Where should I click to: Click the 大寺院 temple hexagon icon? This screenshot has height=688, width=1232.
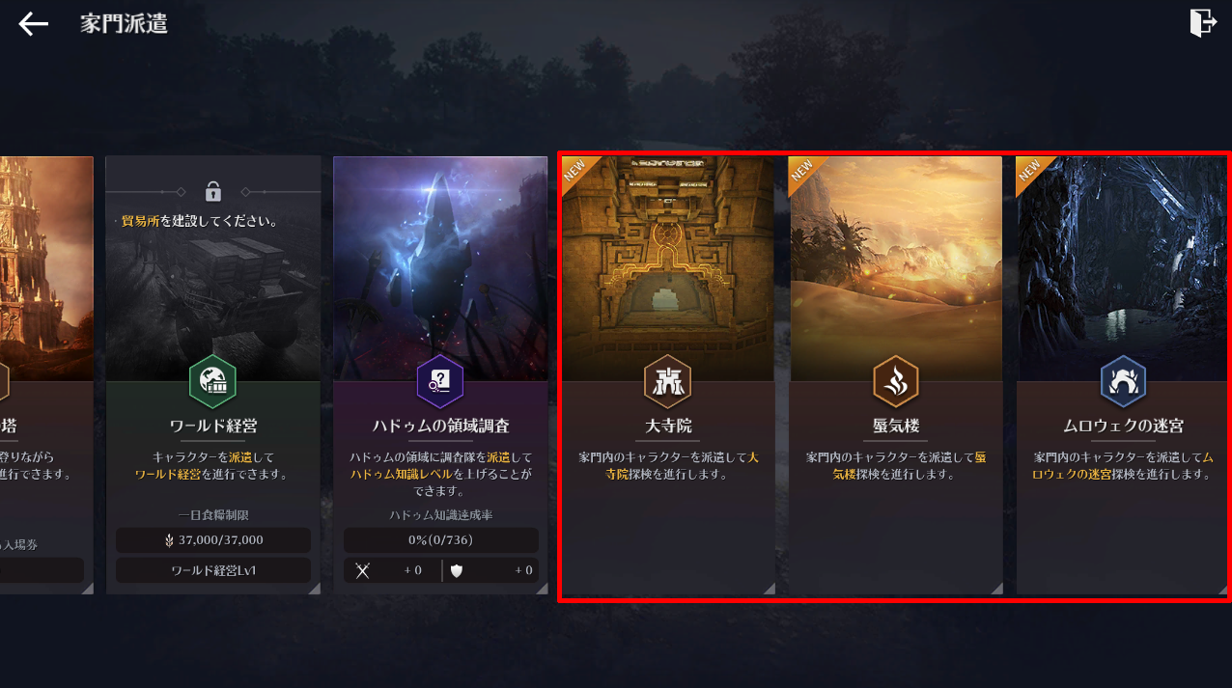point(668,381)
